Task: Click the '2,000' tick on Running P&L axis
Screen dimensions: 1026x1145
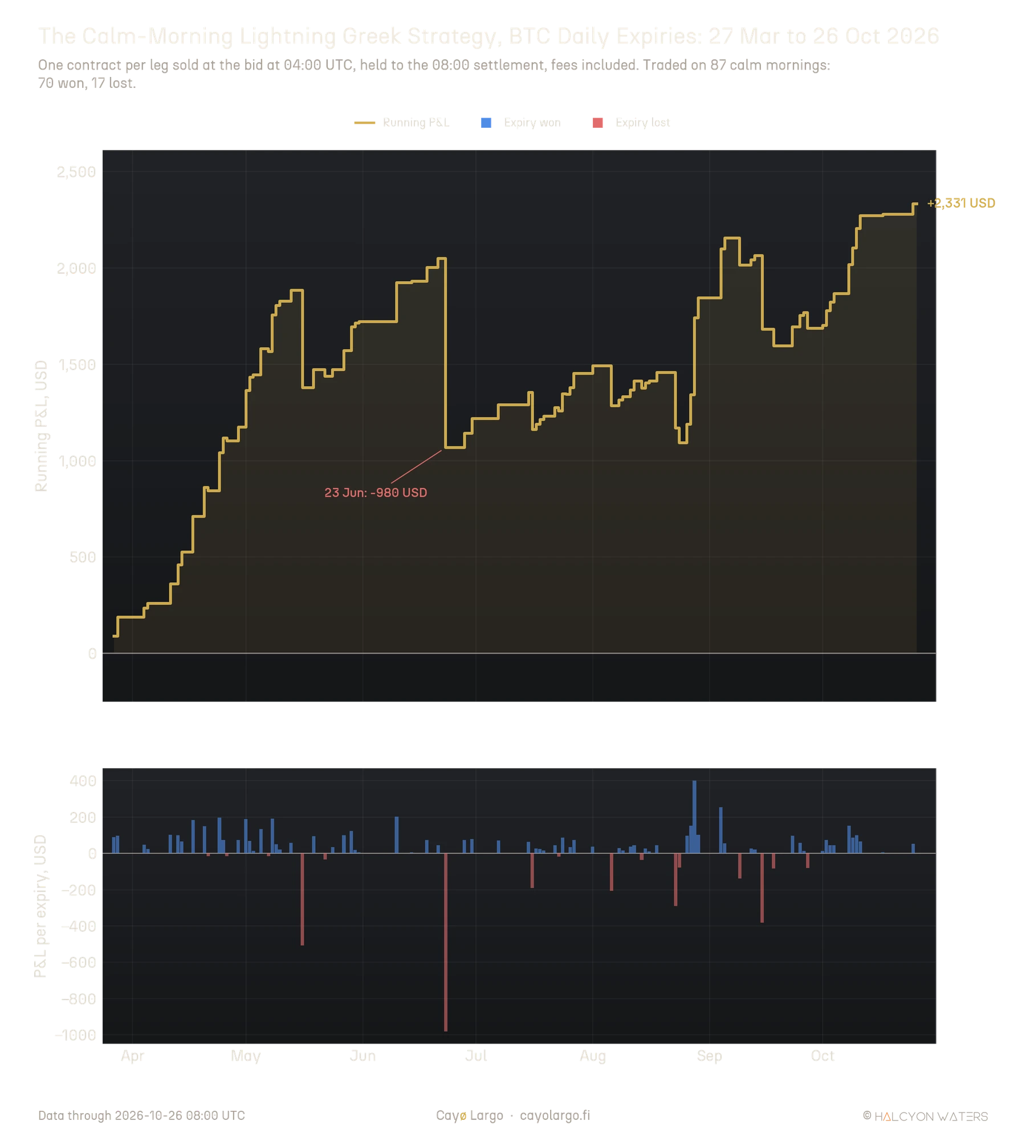Action: point(76,268)
